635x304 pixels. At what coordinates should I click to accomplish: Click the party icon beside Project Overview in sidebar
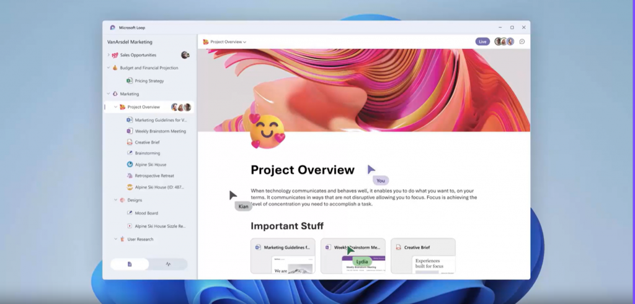click(122, 107)
